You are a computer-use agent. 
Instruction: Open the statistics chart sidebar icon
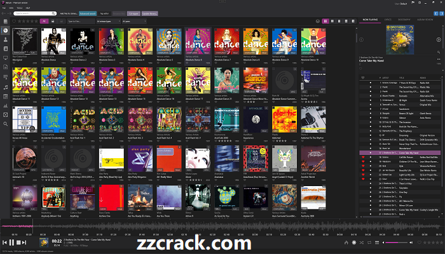(x=5, y=106)
